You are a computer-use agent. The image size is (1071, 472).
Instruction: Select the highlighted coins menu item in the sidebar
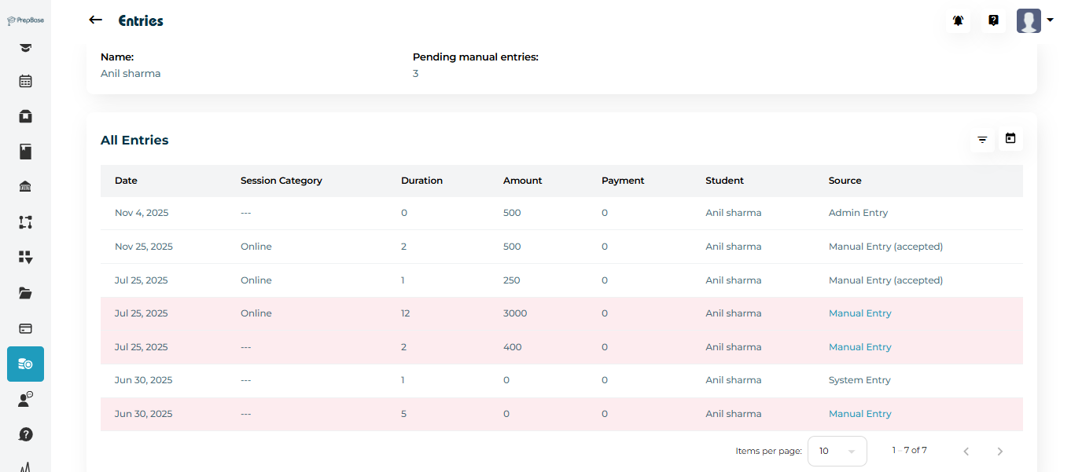coord(26,364)
